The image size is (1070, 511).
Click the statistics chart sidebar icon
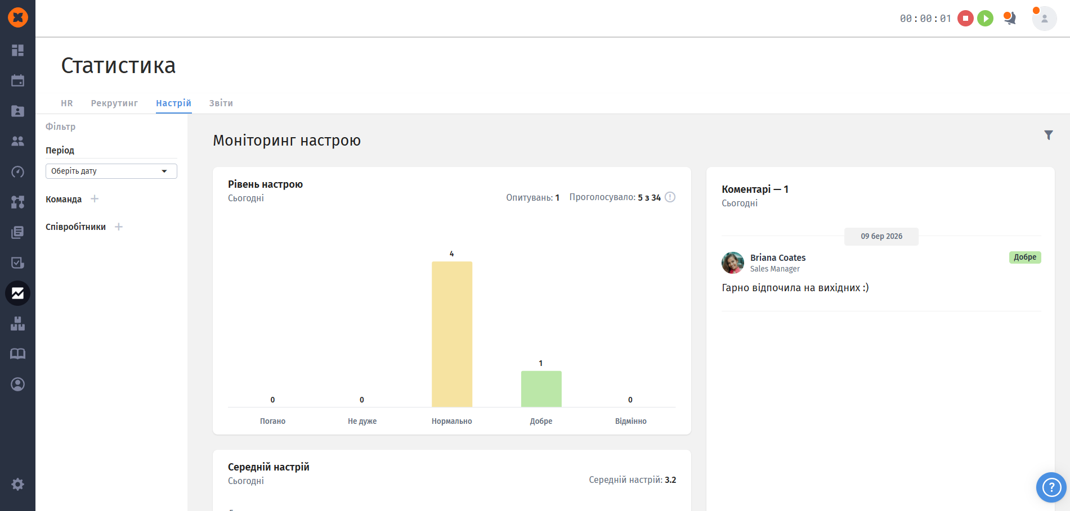(x=17, y=293)
